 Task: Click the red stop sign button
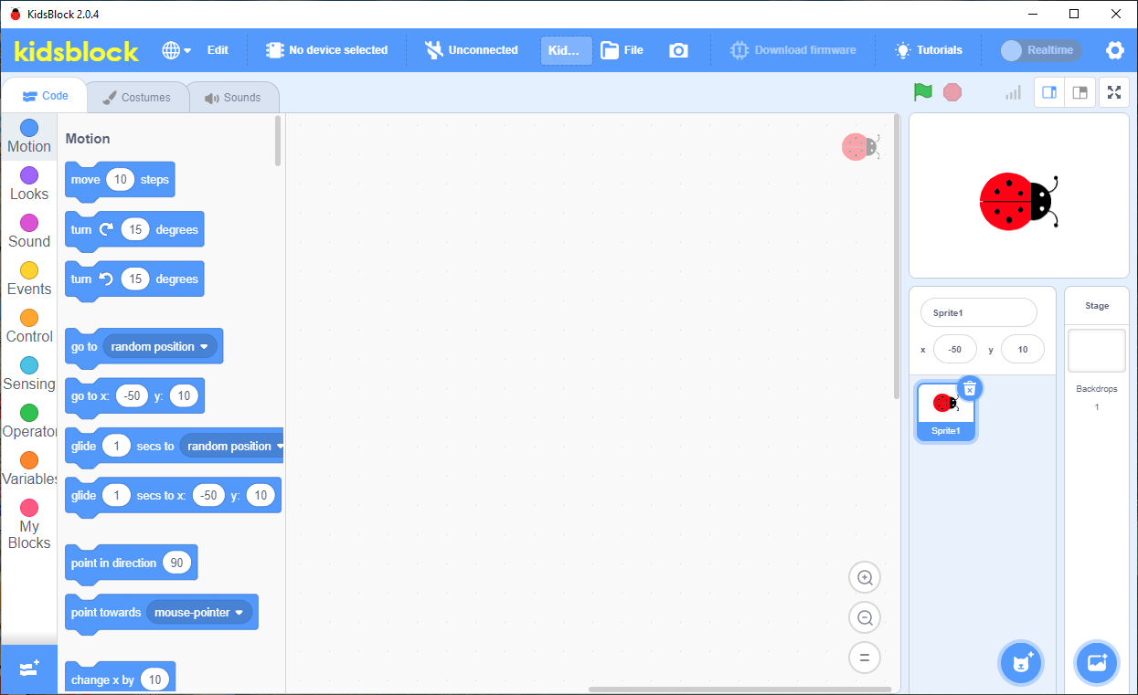point(952,92)
